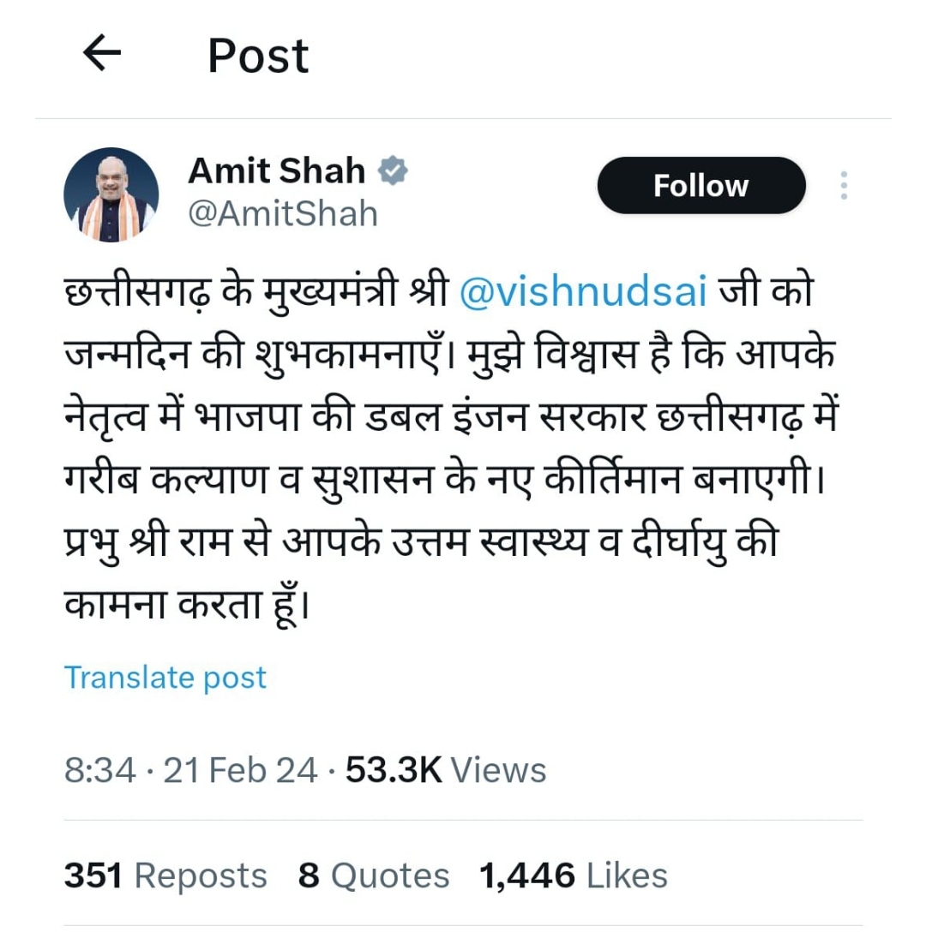Show the 1,446 Likes list

(574, 875)
